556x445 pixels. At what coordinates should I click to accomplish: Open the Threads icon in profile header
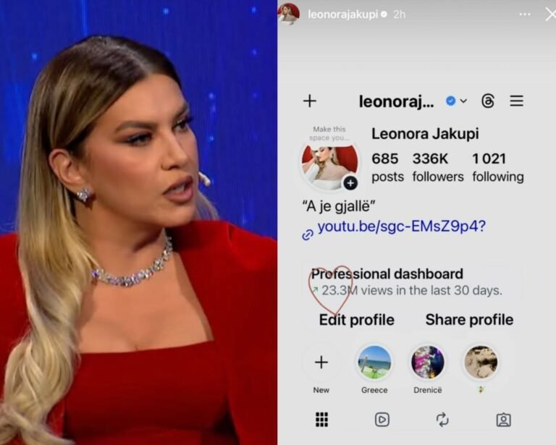tap(488, 101)
